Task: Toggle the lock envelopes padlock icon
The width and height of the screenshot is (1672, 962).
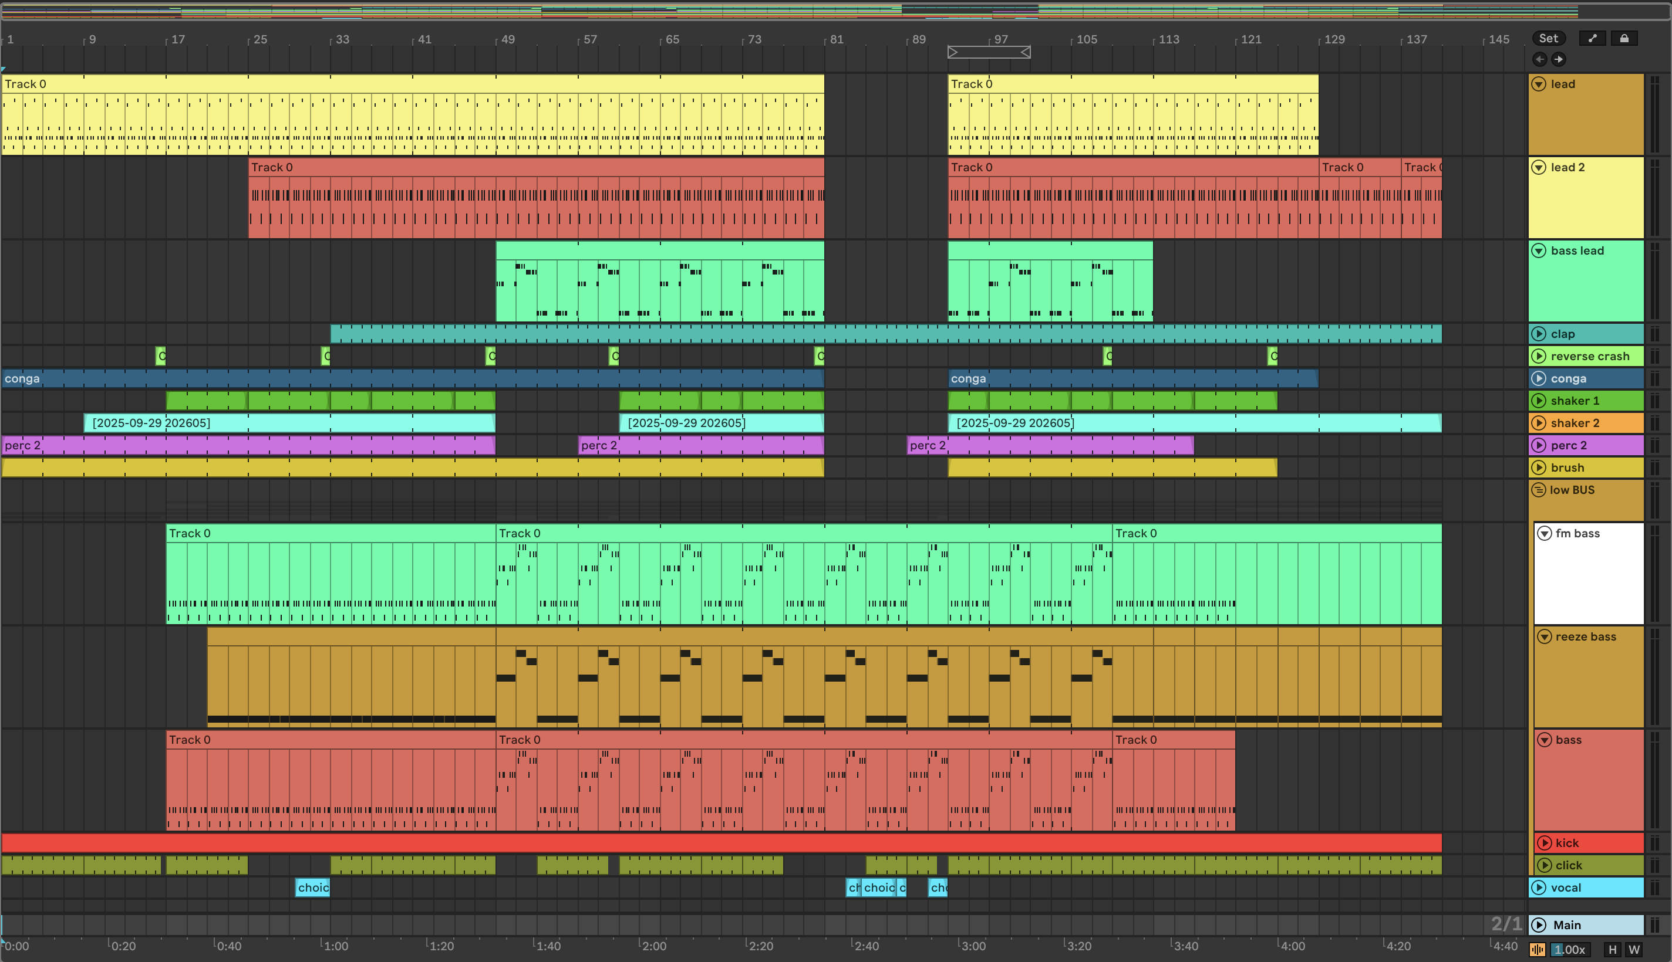Action: [x=1624, y=38]
